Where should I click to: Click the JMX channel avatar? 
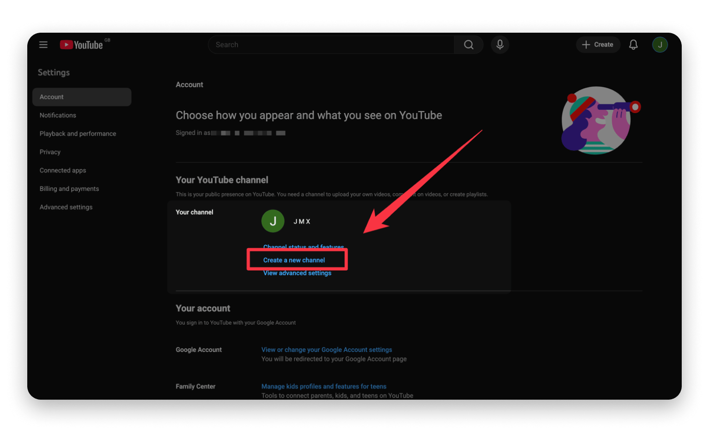(x=273, y=221)
